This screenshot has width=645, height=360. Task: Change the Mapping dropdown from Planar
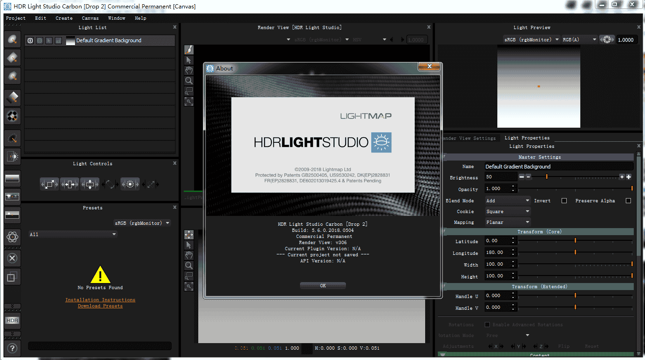(507, 222)
